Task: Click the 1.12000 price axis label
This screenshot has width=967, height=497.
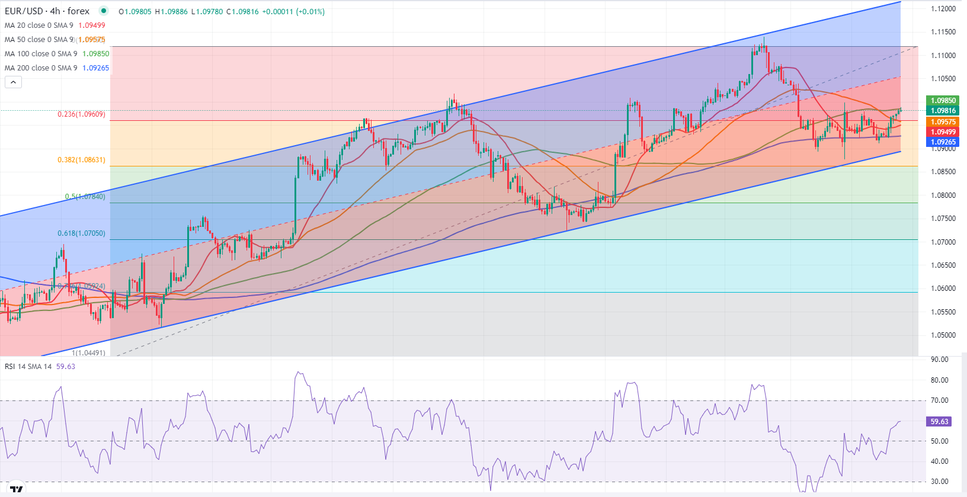Action: [943, 9]
